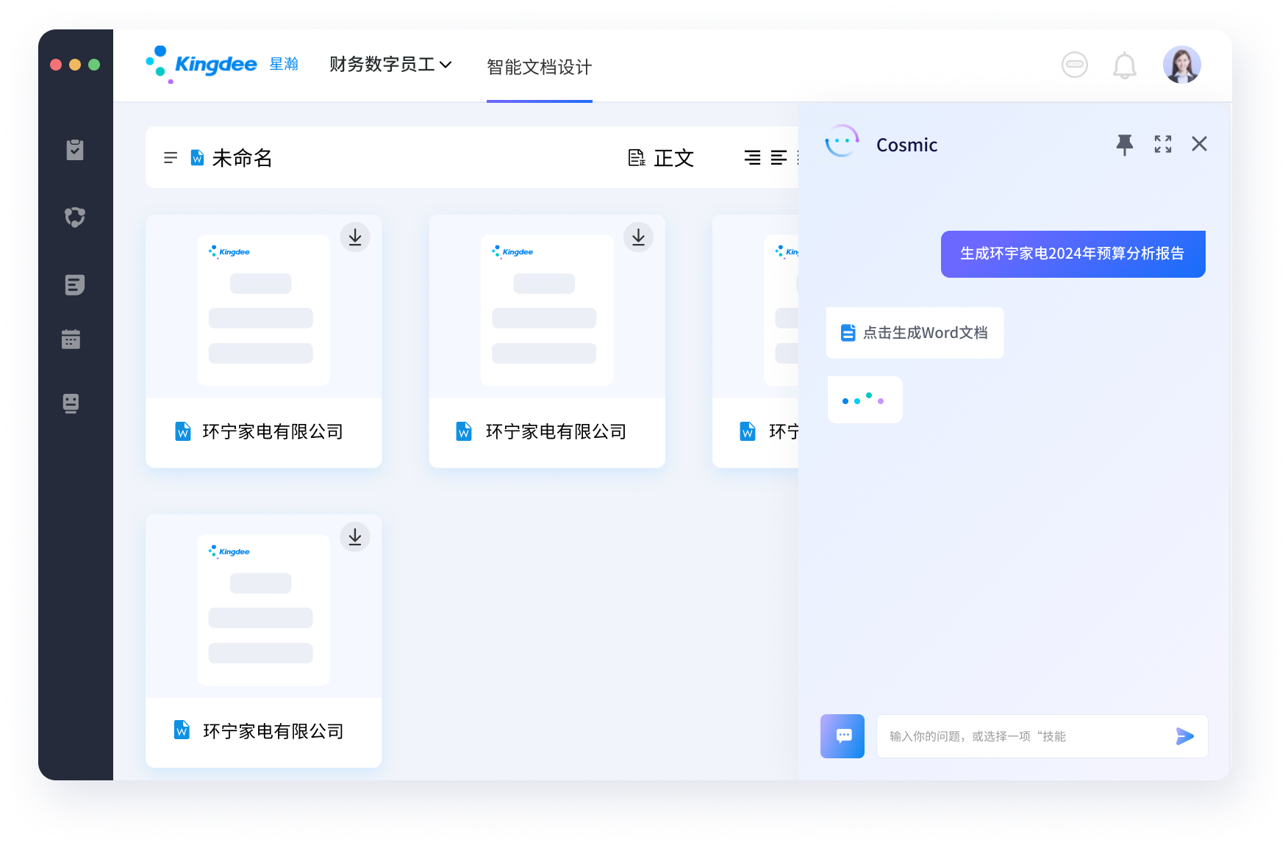
Task: Download the bottom-row 环宁家电有限公司 document
Action: (x=355, y=537)
